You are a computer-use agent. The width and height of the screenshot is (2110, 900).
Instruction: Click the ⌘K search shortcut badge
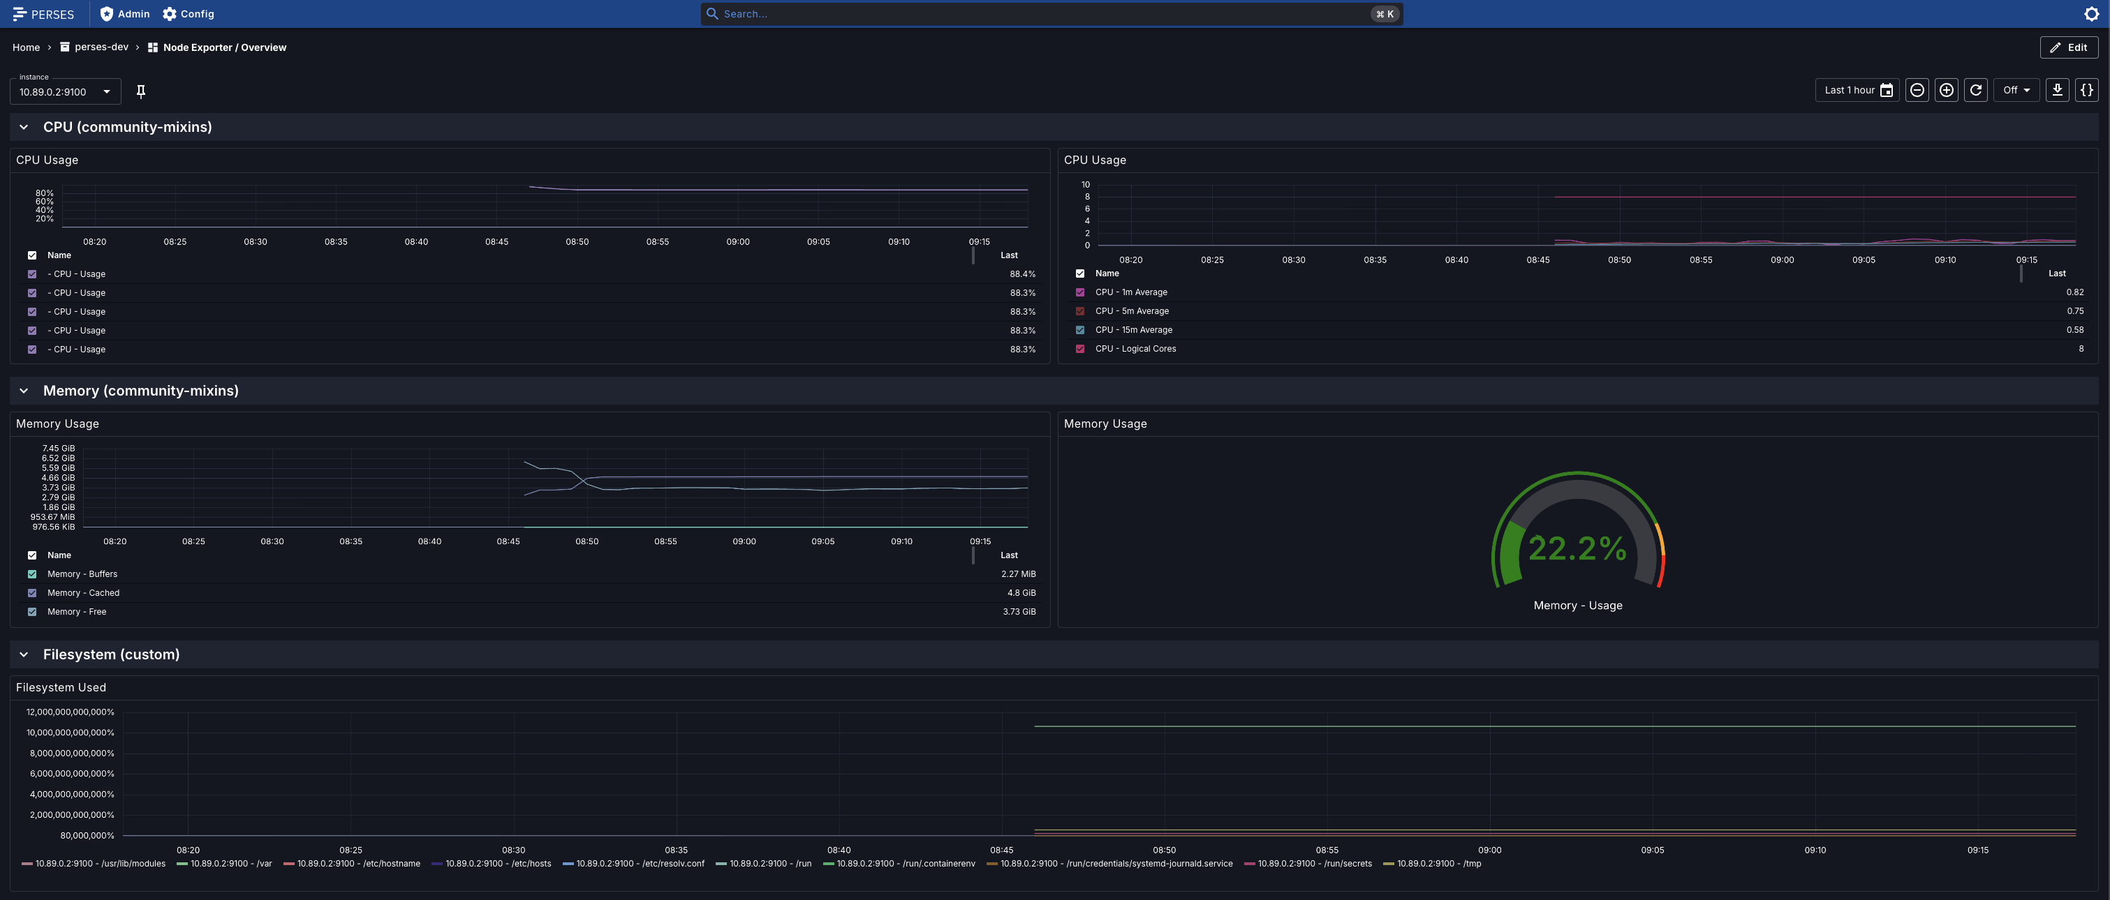click(1385, 14)
